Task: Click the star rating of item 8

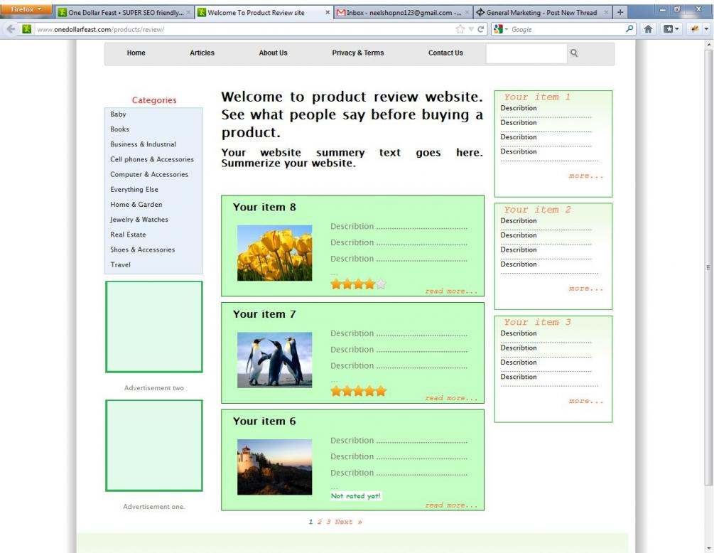Action: 358,284
